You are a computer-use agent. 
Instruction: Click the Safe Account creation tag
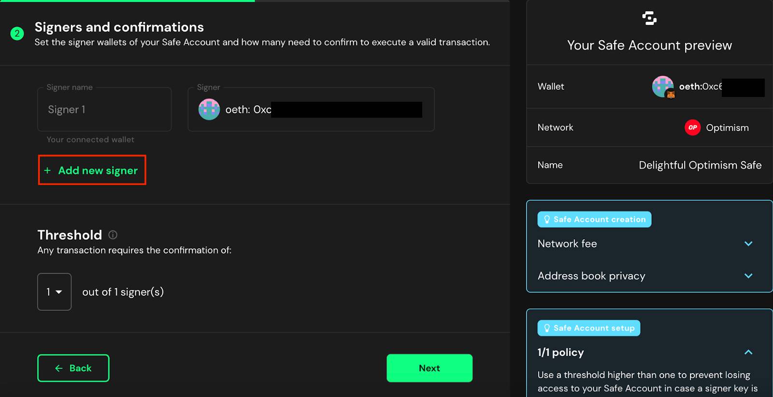pyautogui.click(x=594, y=219)
